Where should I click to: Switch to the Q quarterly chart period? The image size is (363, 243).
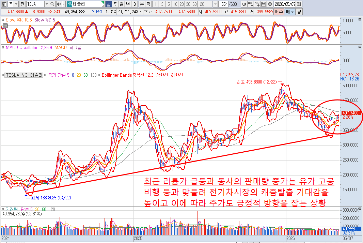click(x=135, y=4)
